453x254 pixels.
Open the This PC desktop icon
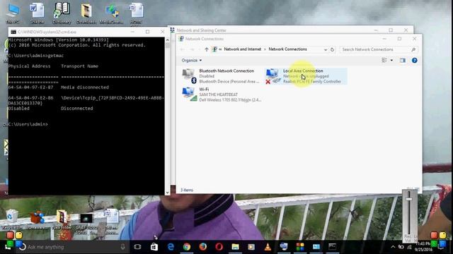[x=13, y=13]
